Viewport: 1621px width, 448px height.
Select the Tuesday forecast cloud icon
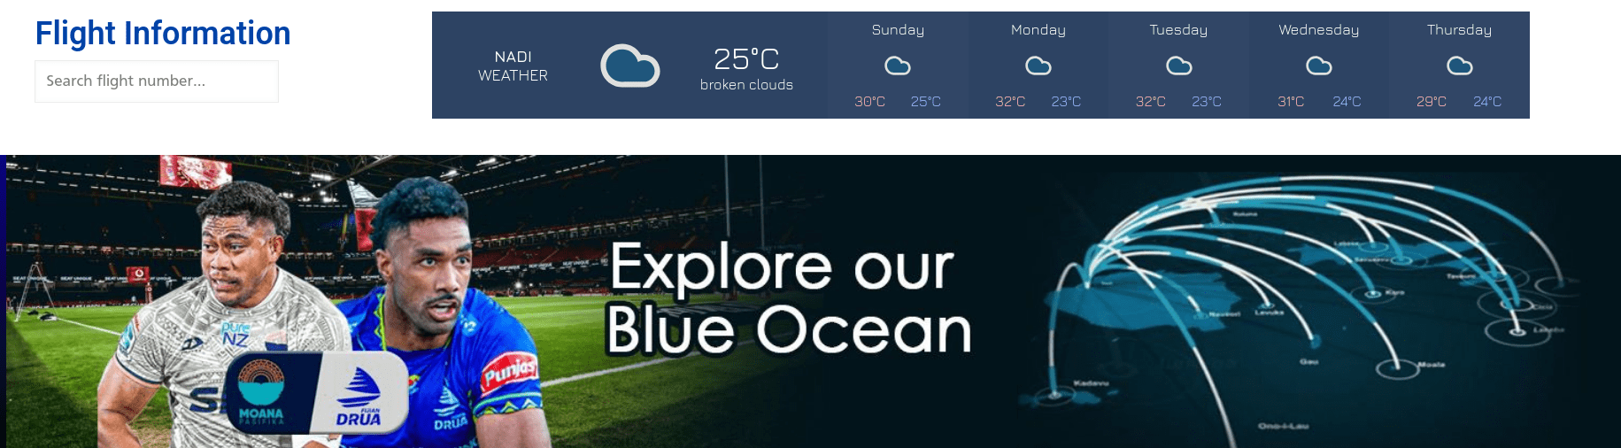pyautogui.click(x=1179, y=66)
